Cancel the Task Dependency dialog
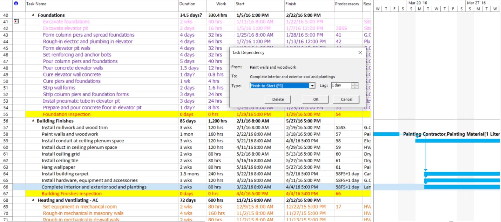 [x=346, y=99]
